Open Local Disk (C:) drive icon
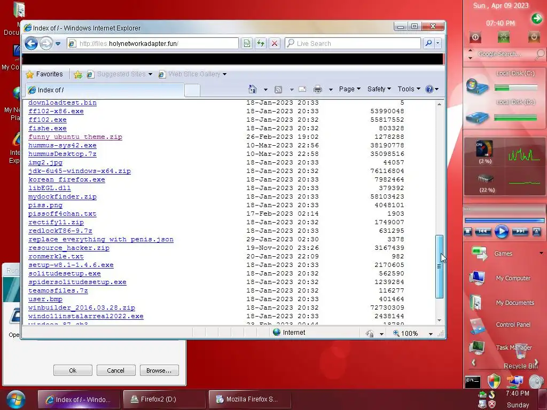This screenshot has width=547, height=410. click(477, 86)
